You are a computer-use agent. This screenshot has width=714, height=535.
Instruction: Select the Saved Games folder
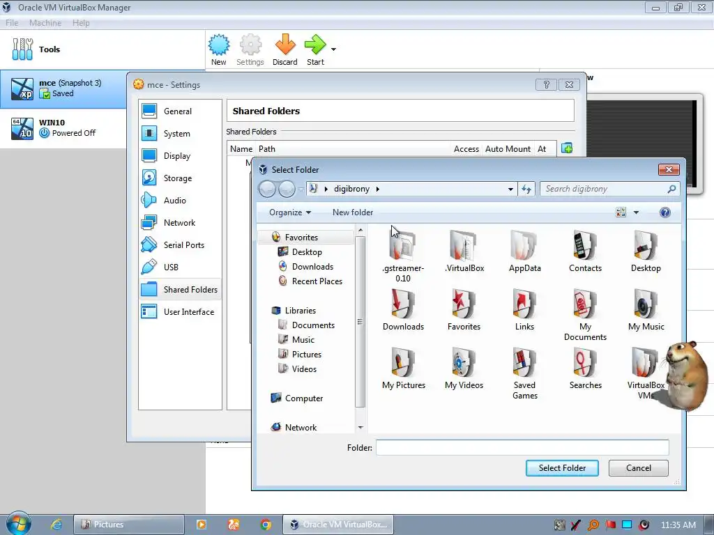(x=524, y=373)
